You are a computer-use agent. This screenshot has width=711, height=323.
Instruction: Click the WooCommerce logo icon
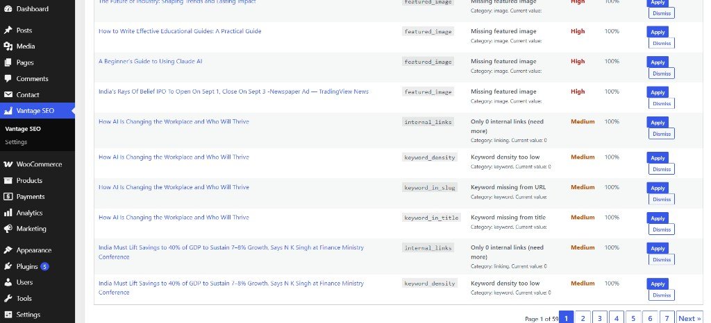[x=8, y=164]
